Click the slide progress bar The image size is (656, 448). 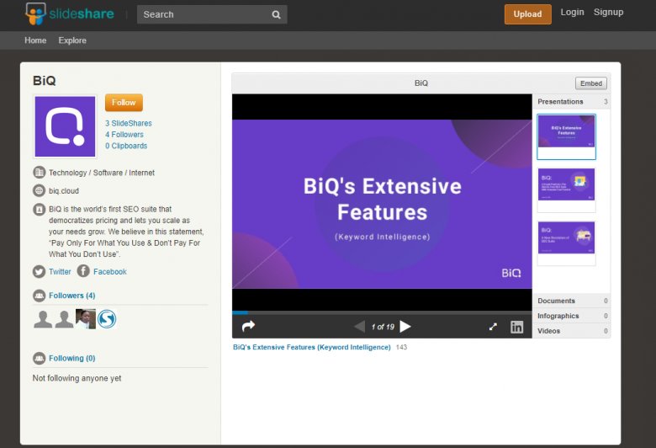(x=382, y=312)
